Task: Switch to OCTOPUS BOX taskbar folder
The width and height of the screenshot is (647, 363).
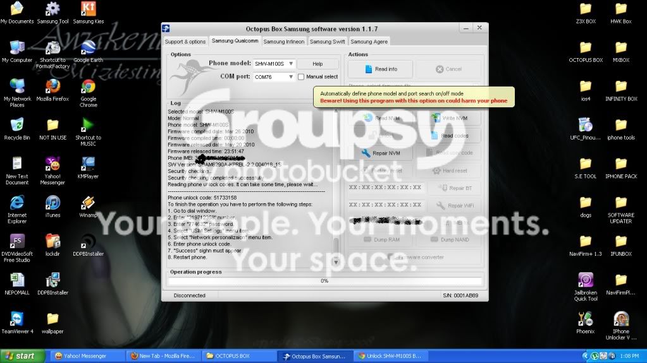Action: [238, 356]
